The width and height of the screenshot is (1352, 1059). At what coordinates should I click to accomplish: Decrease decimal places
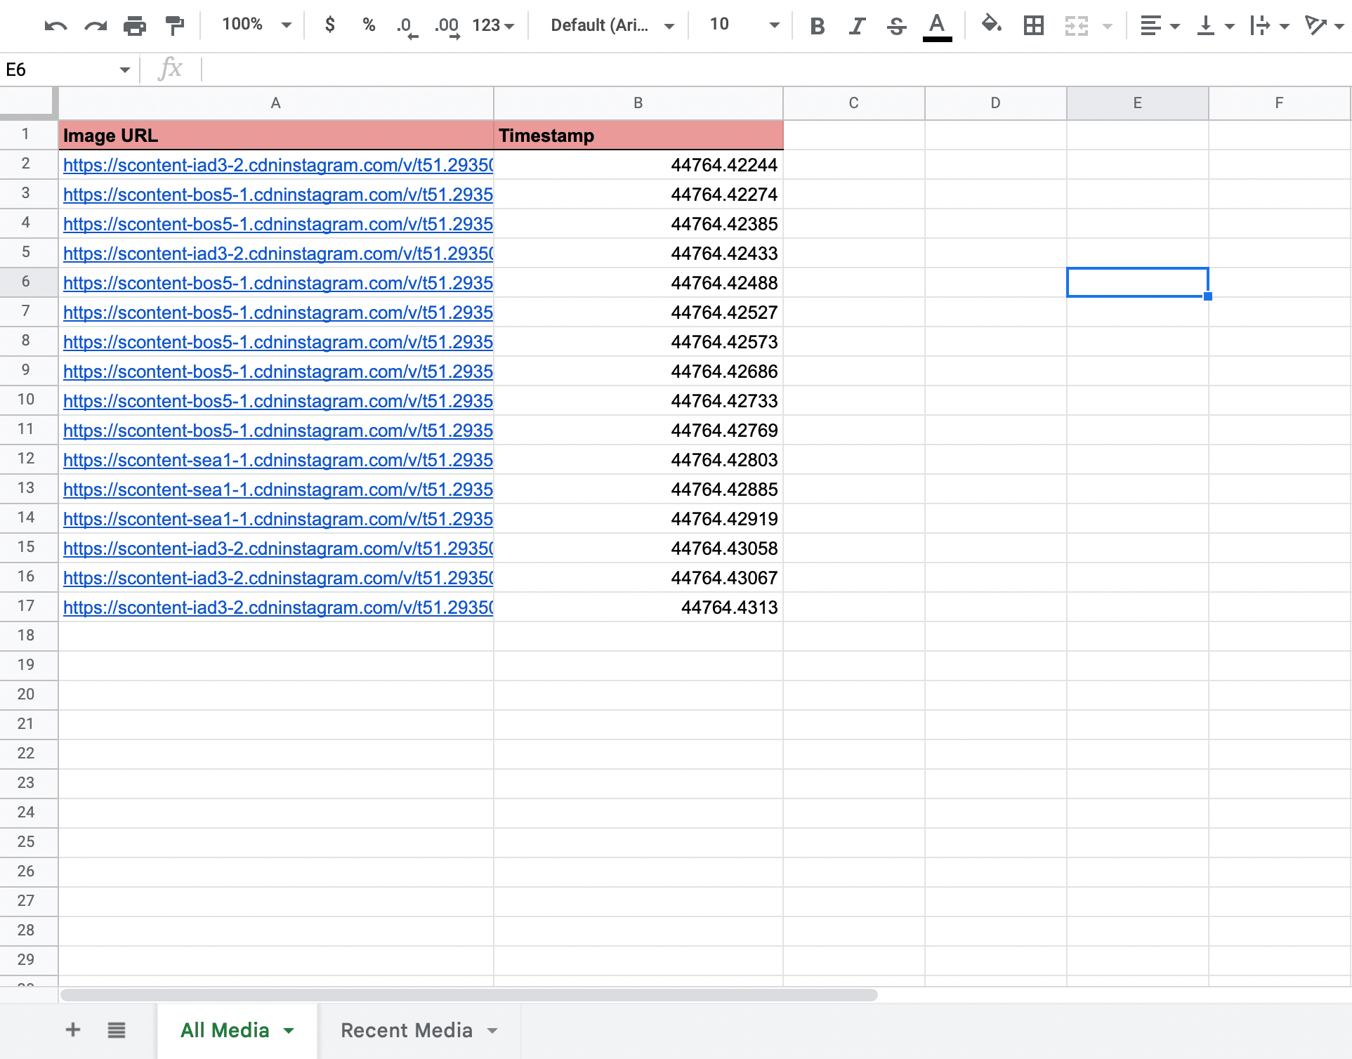click(406, 25)
